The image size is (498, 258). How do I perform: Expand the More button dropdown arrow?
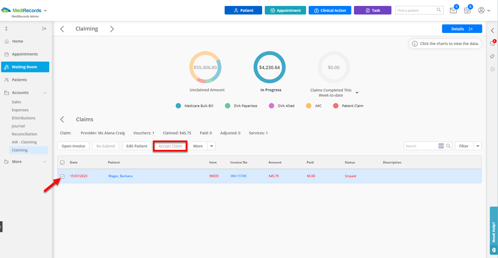[211, 146]
